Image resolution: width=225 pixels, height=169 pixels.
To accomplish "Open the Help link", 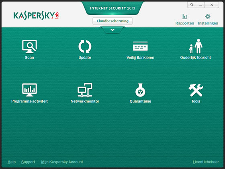I will pyautogui.click(x=12, y=162).
